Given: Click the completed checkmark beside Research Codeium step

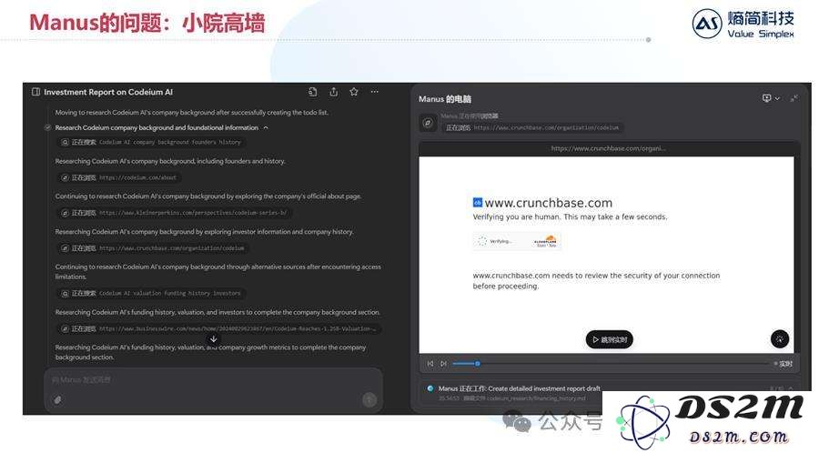Looking at the screenshot, I should (47, 128).
